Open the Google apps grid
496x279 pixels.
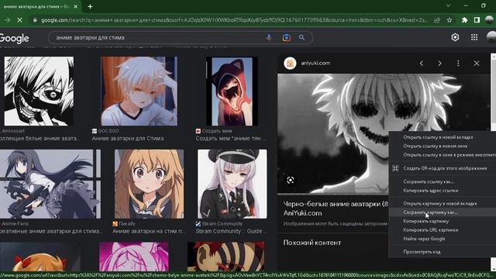coord(474,37)
